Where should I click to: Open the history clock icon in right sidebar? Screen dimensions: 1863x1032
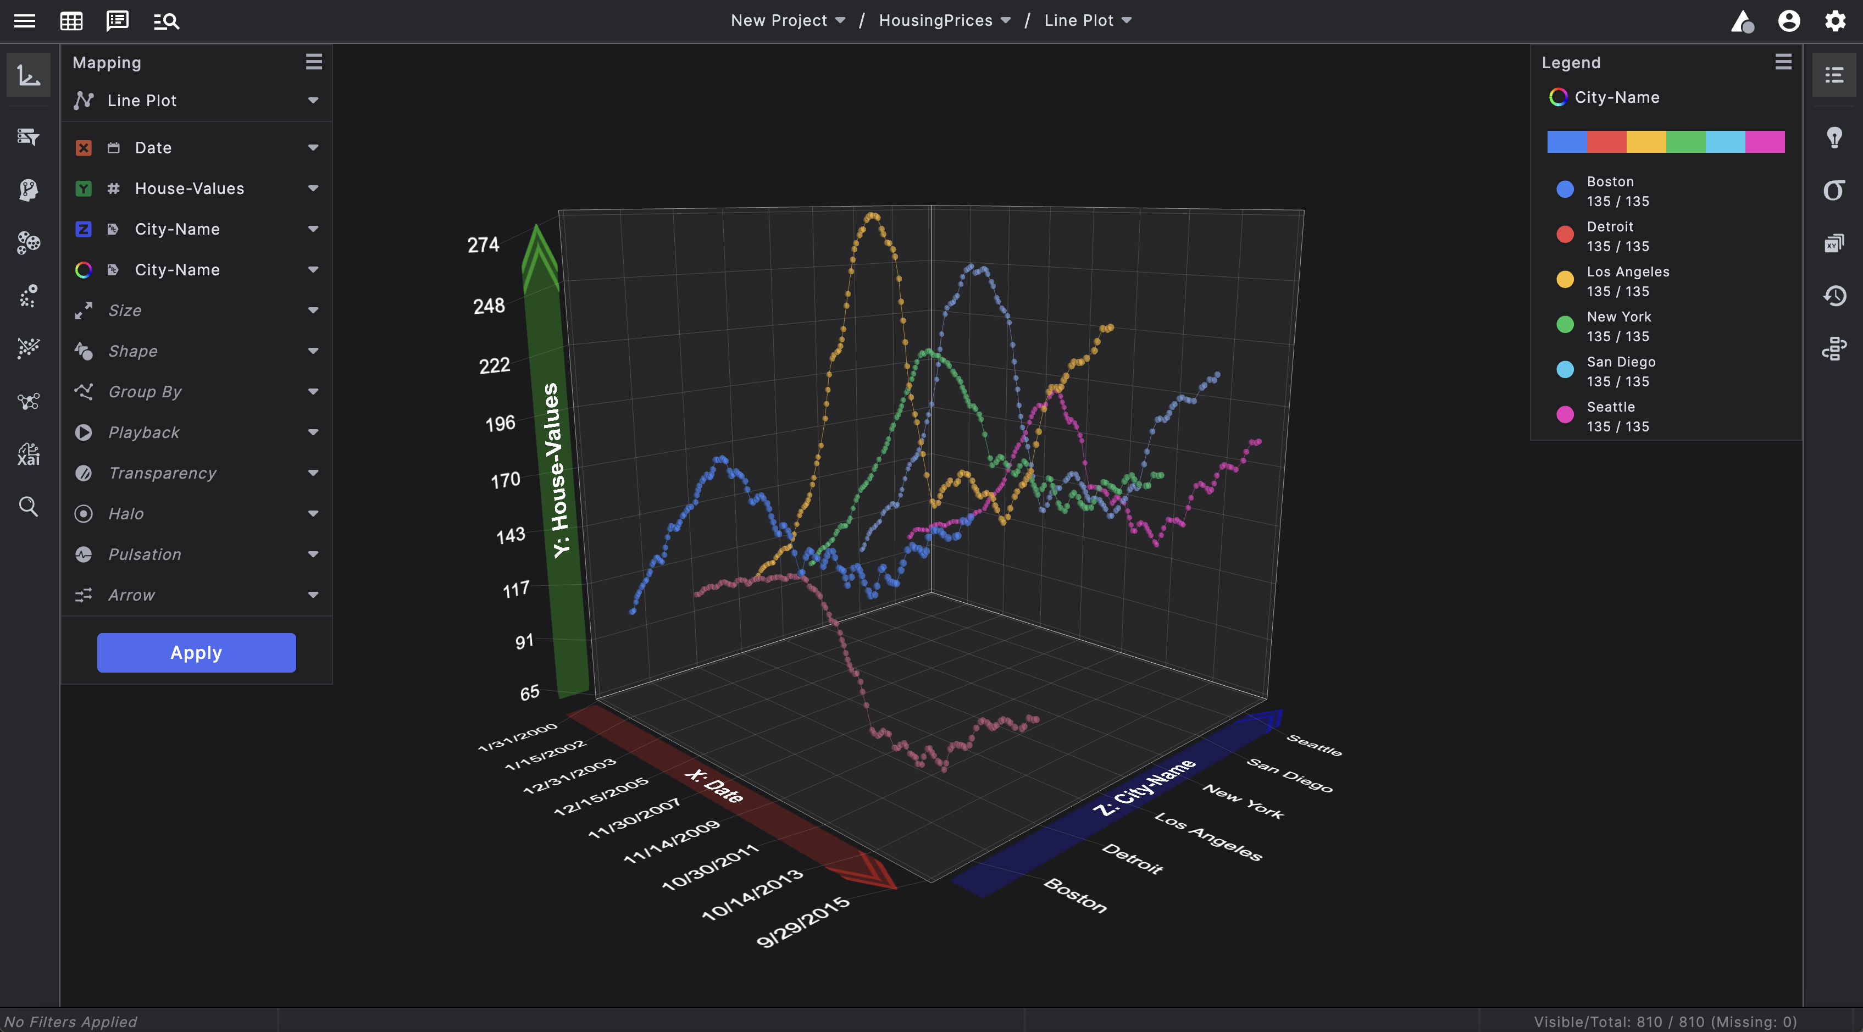(x=1834, y=296)
